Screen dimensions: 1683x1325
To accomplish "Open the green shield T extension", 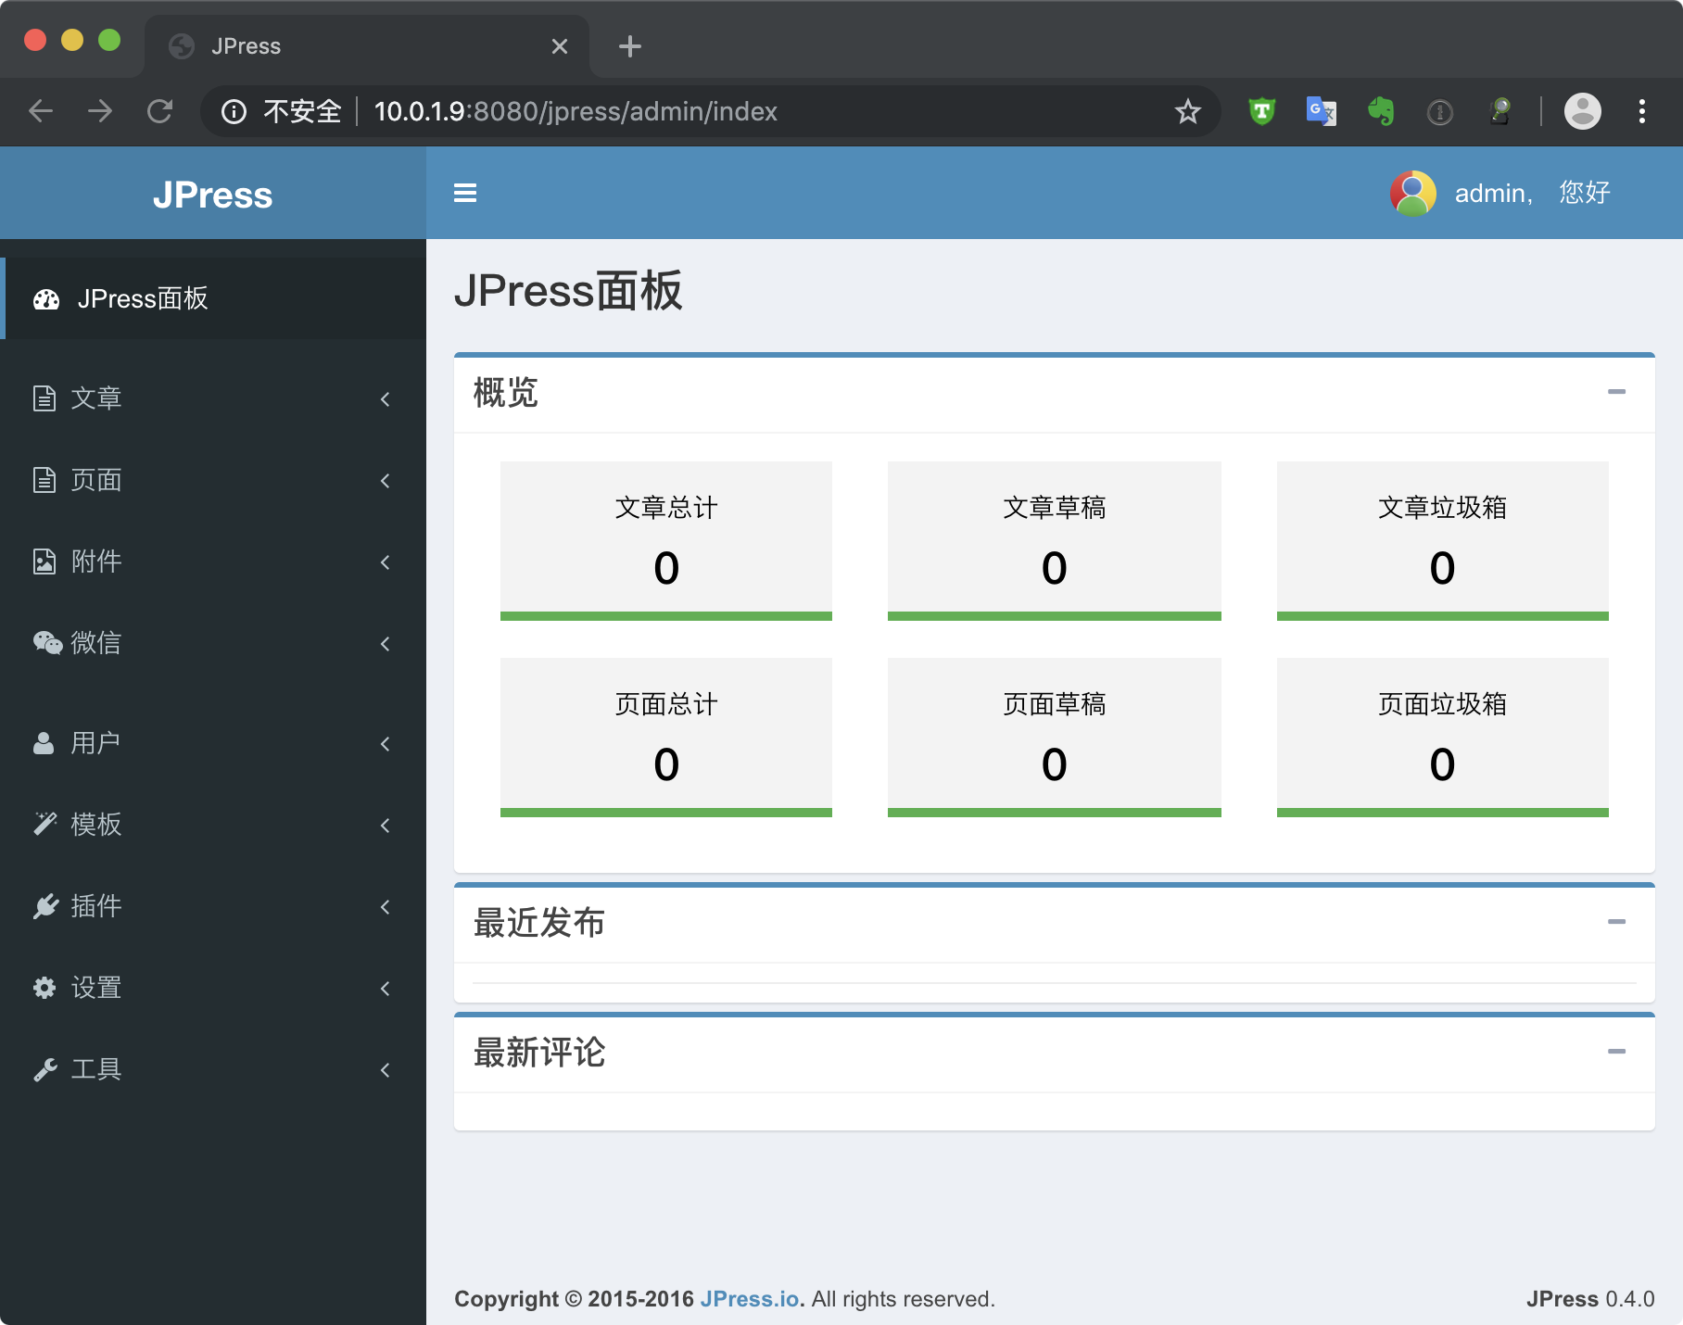I will [x=1261, y=111].
